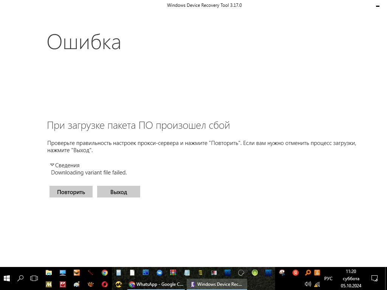Open the blank document icon
Image resolution: width=387 pixels, height=290 pixels.
pyautogui.click(x=132, y=273)
